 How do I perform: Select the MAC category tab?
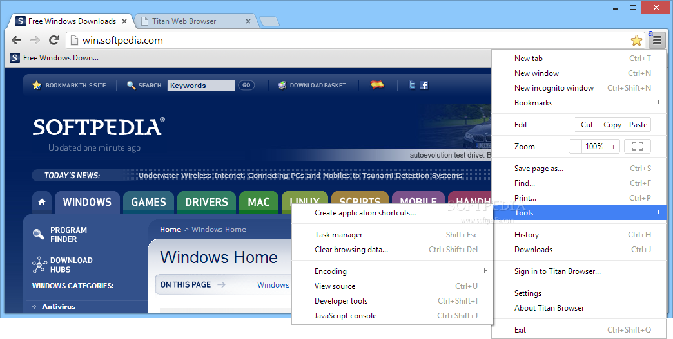[258, 202]
